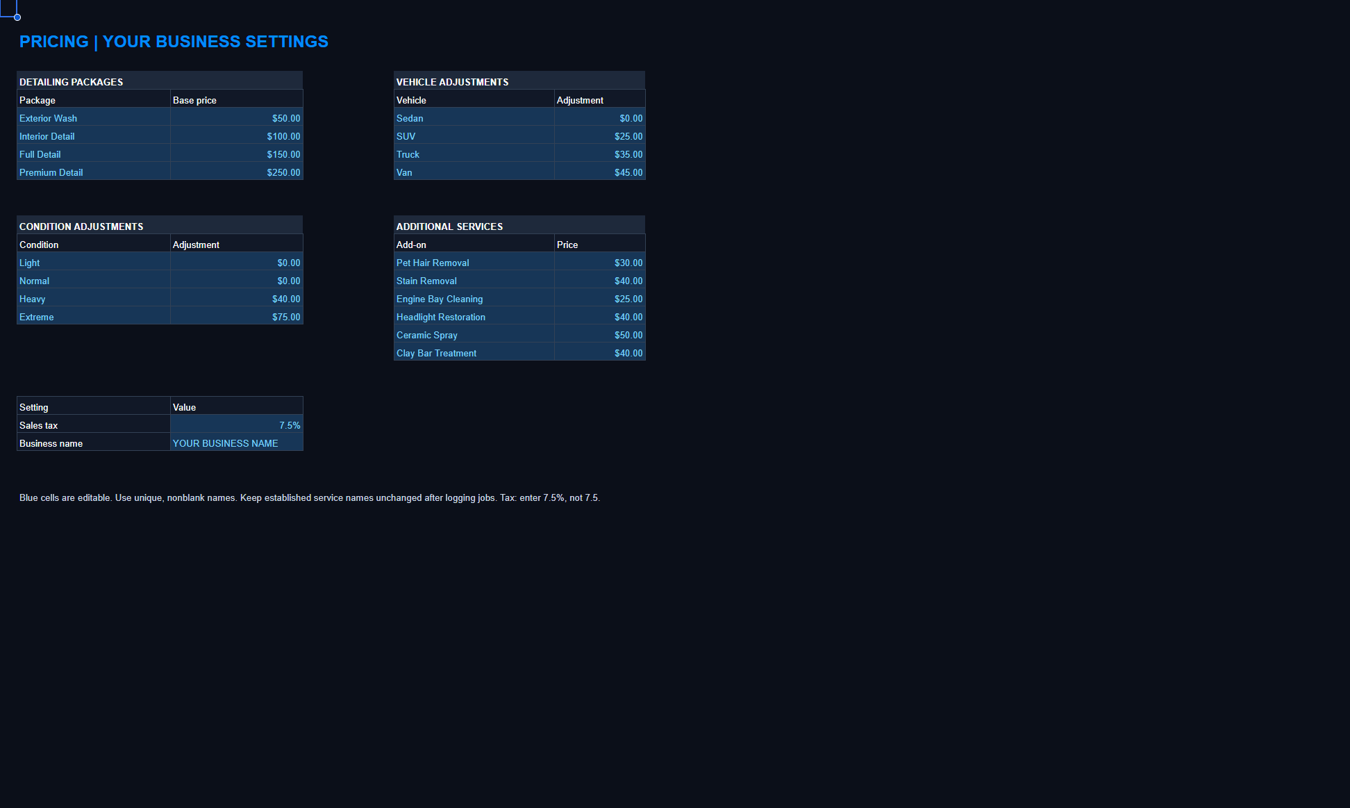Select the Business name setting label
This screenshot has height=808, width=1350.
coord(93,443)
